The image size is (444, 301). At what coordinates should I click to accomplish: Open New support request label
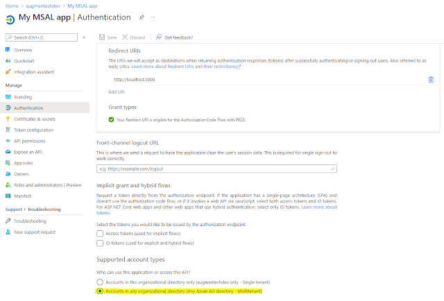[x=35, y=232]
